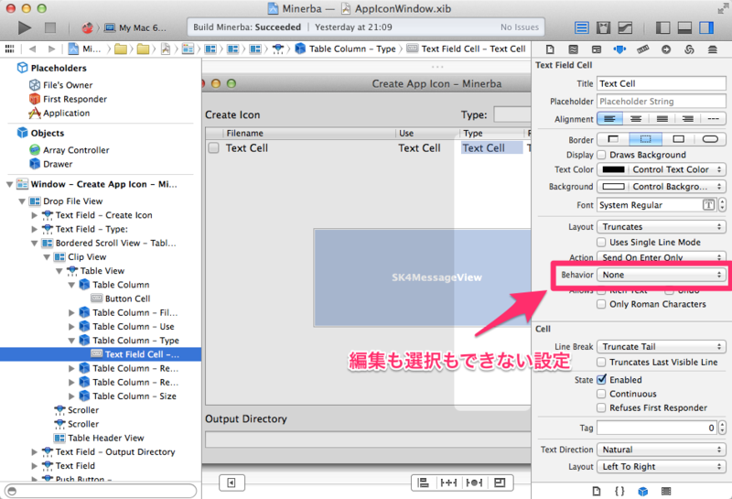Show the Media library
732x499 pixels.
[666, 491]
